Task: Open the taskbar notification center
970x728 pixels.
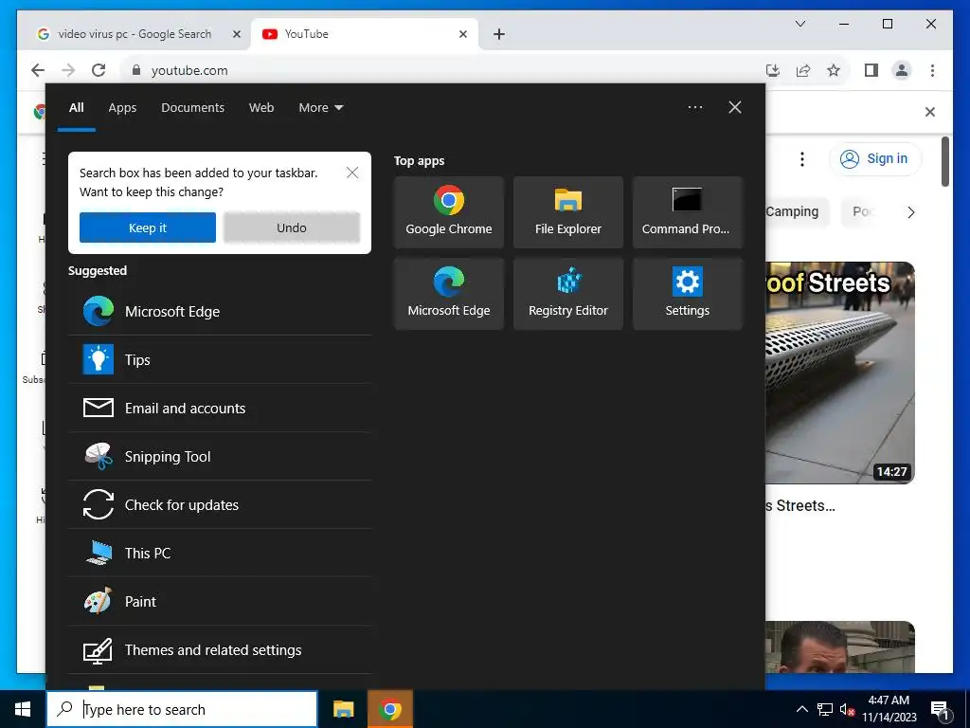Action: coord(941,709)
